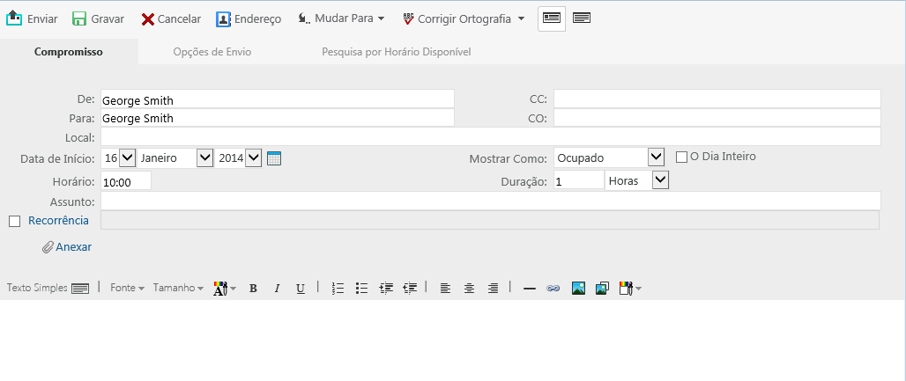Select the second layout view icon
Image resolution: width=906 pixels, height=381 pixels.
[x=582, y=18]
